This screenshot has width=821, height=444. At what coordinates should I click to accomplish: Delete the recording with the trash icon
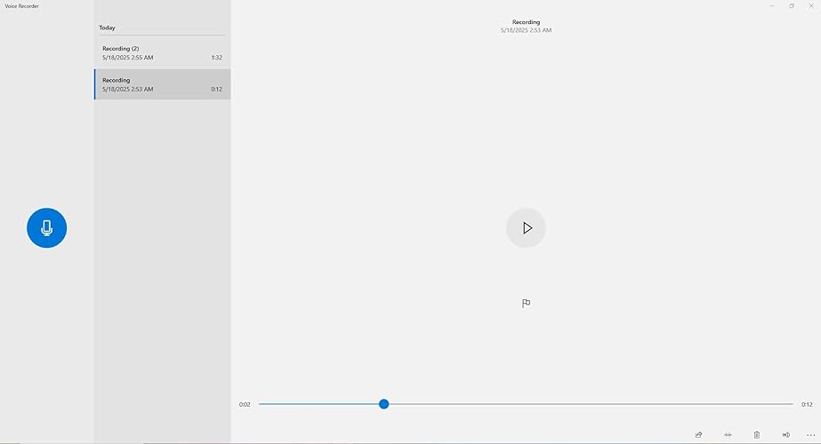(x=757, y=434)
